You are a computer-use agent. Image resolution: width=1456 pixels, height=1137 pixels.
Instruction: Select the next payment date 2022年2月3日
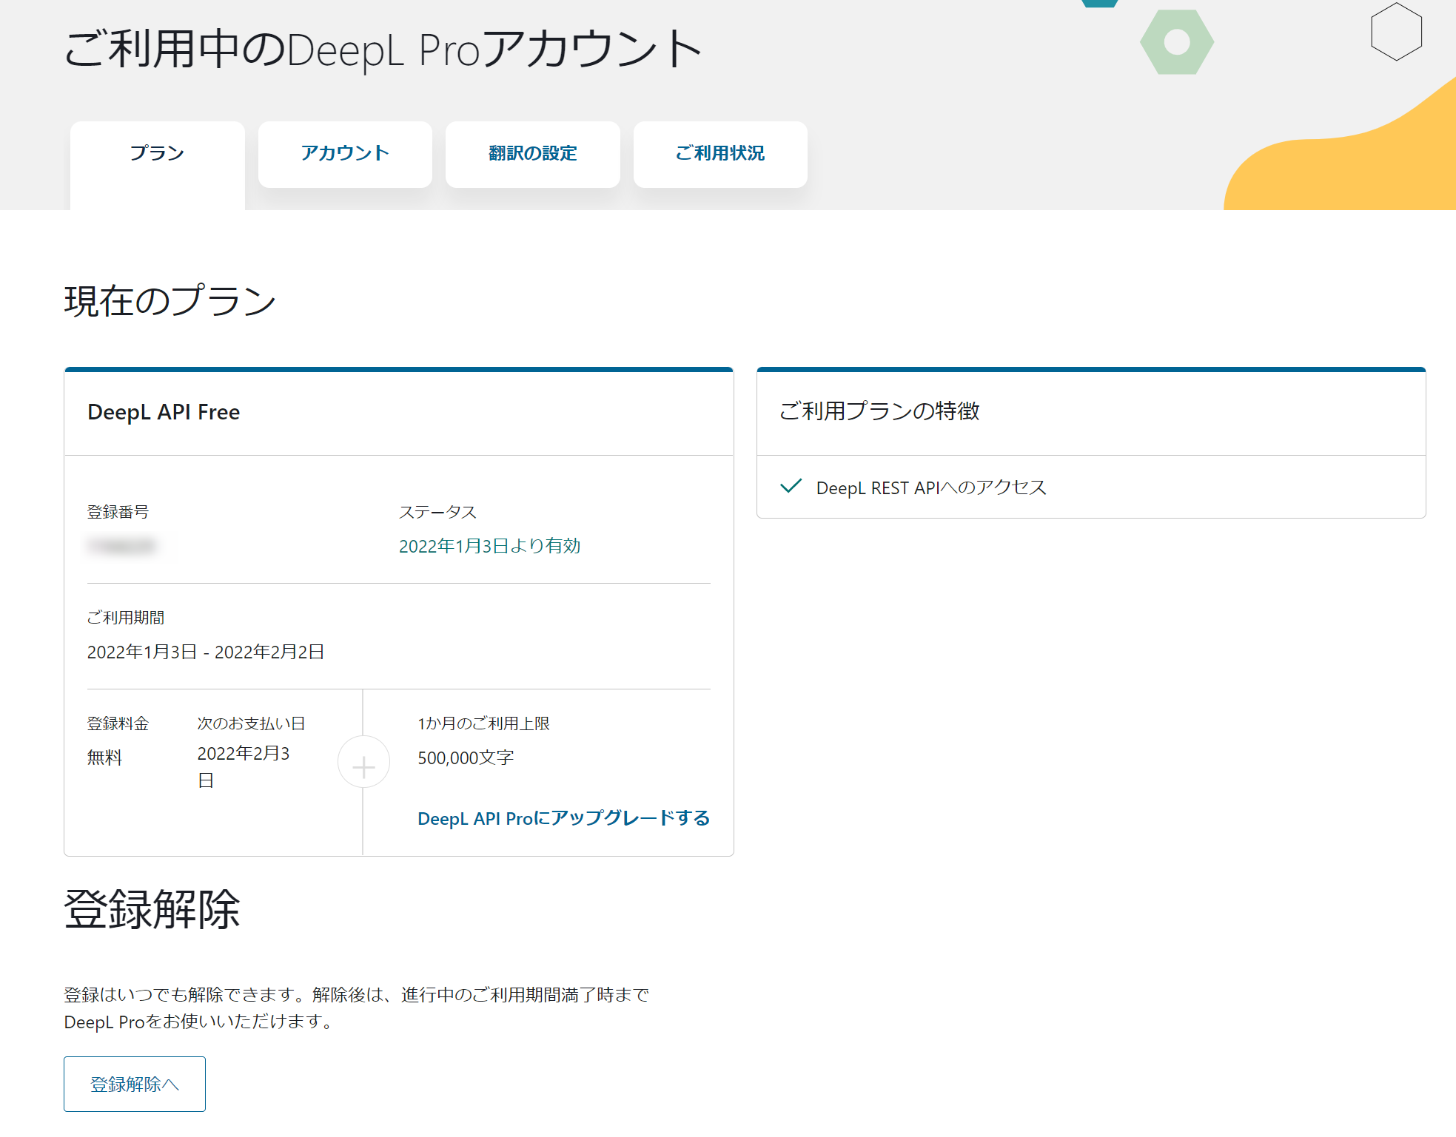click(x=244, y=766)
